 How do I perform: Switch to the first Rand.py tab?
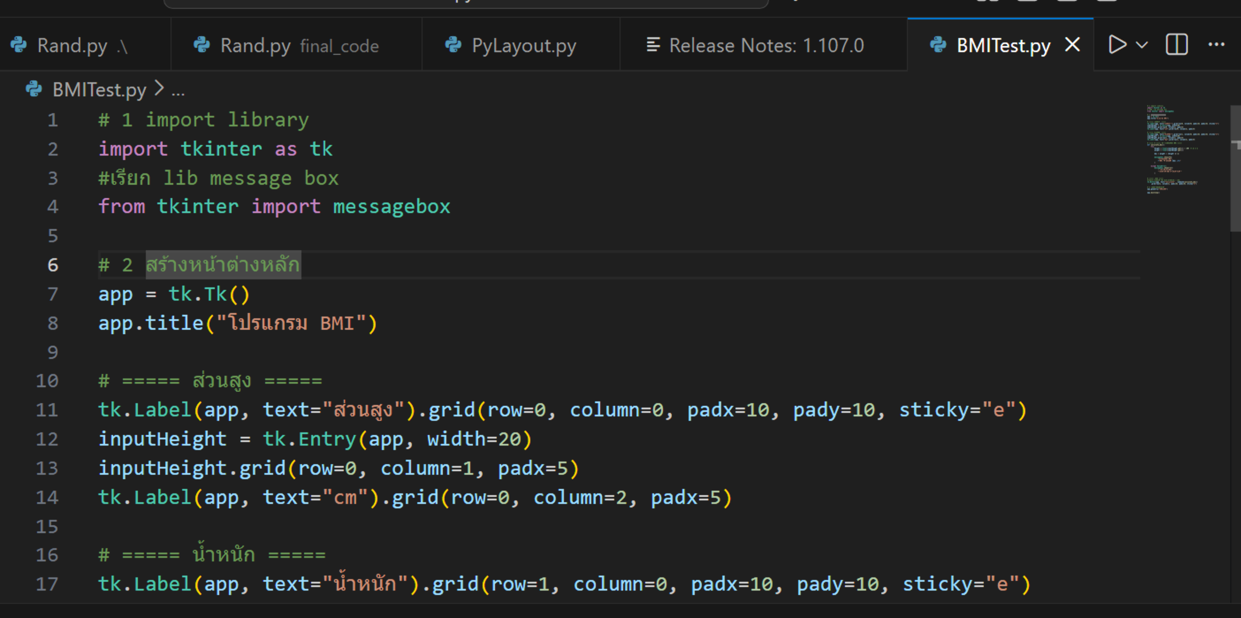click(x=72, y=46)
